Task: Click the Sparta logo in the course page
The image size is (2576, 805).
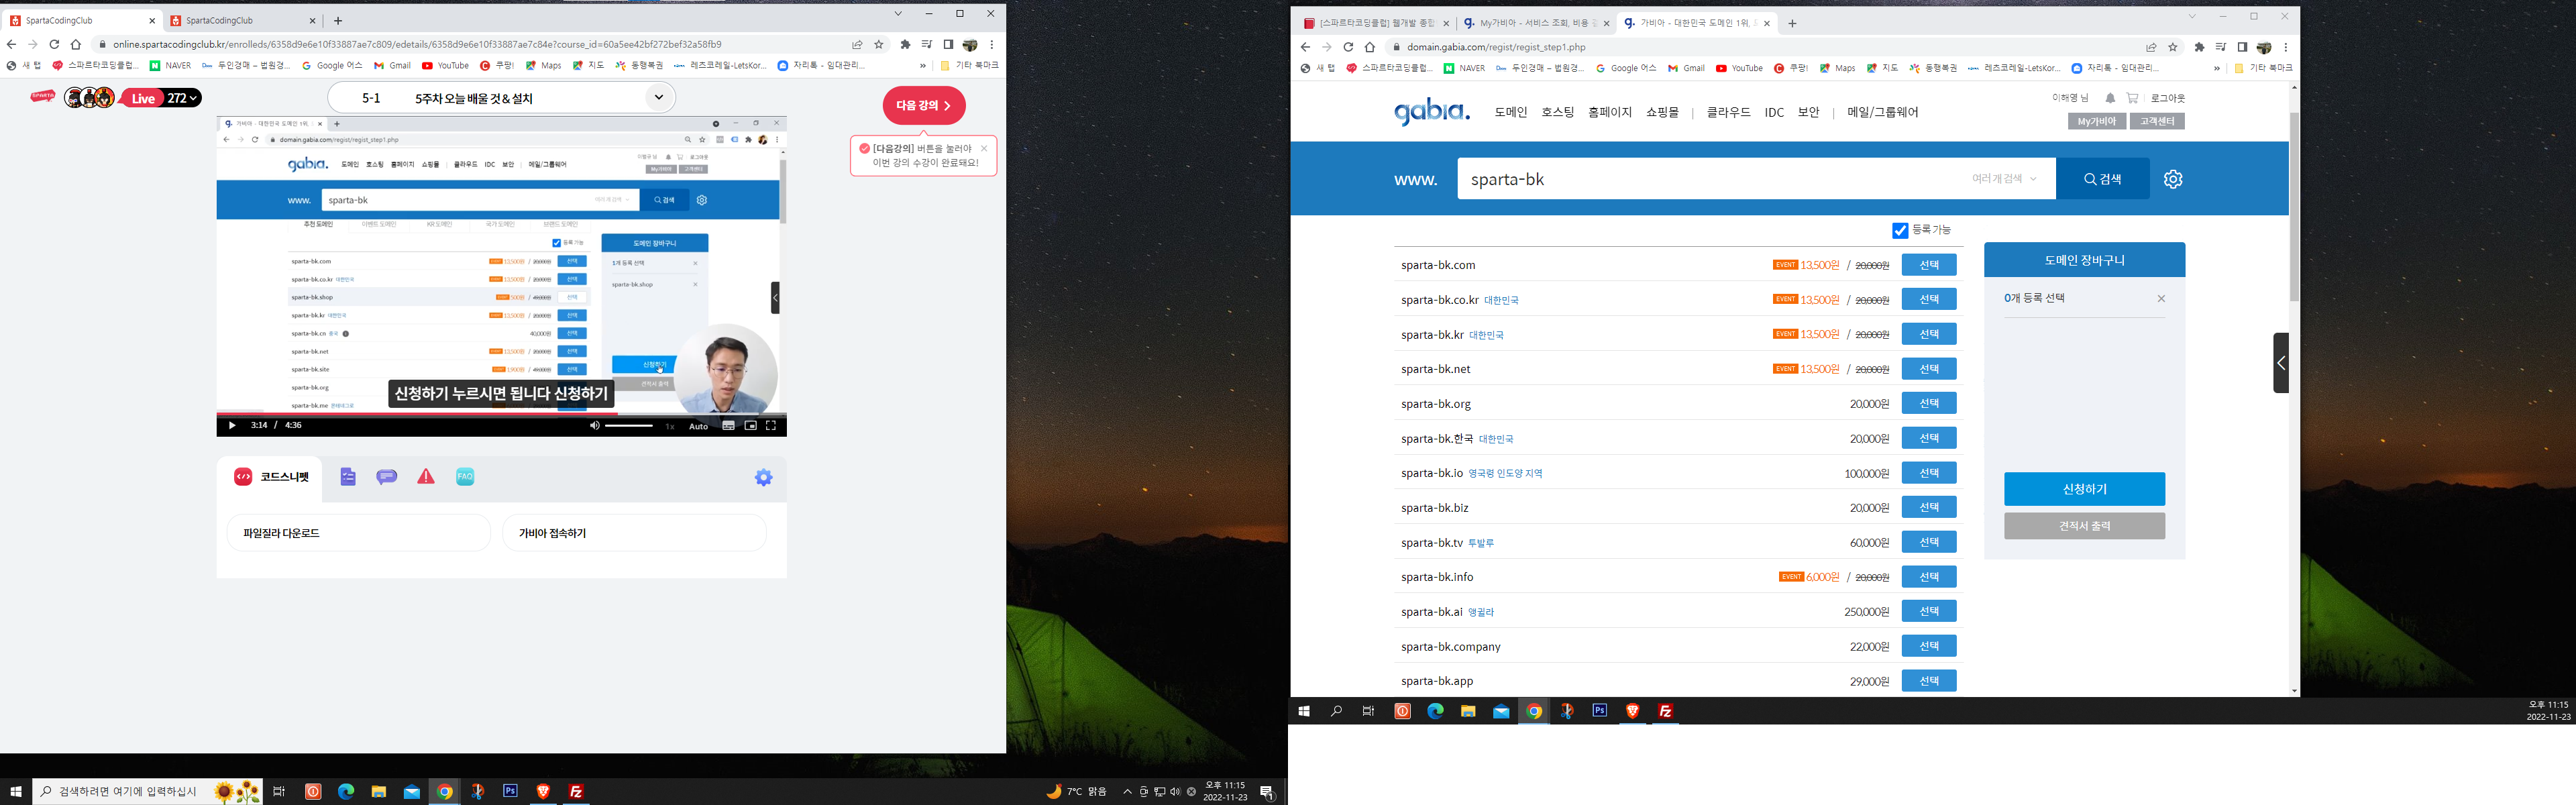Action: tap(43, 97)
